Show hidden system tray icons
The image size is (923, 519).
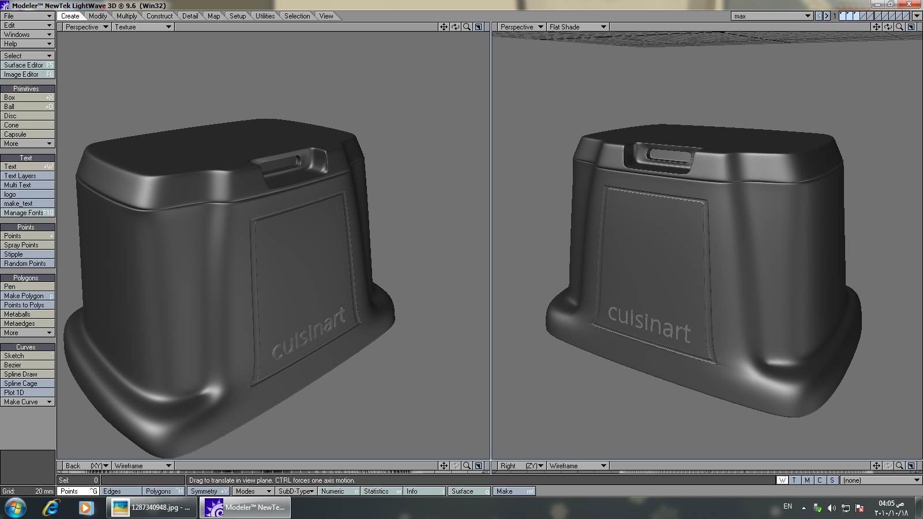(804, 508)
